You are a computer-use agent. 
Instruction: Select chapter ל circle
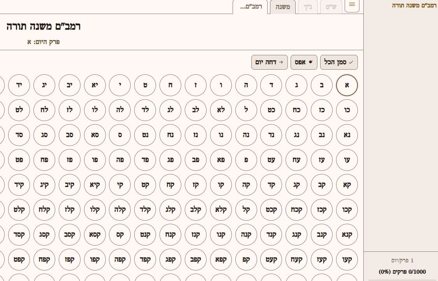pyautogui.click(x=246, y=110)
